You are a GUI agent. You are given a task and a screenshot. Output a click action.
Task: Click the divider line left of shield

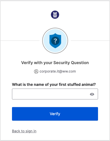[x=20, y=40]
